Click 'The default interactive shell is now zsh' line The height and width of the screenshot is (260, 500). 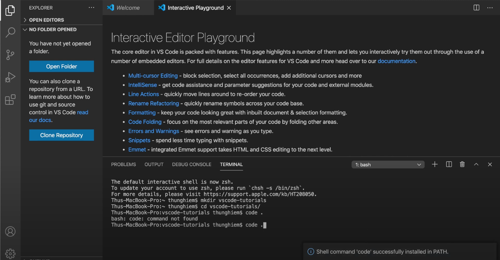click(x=172, y=182)
